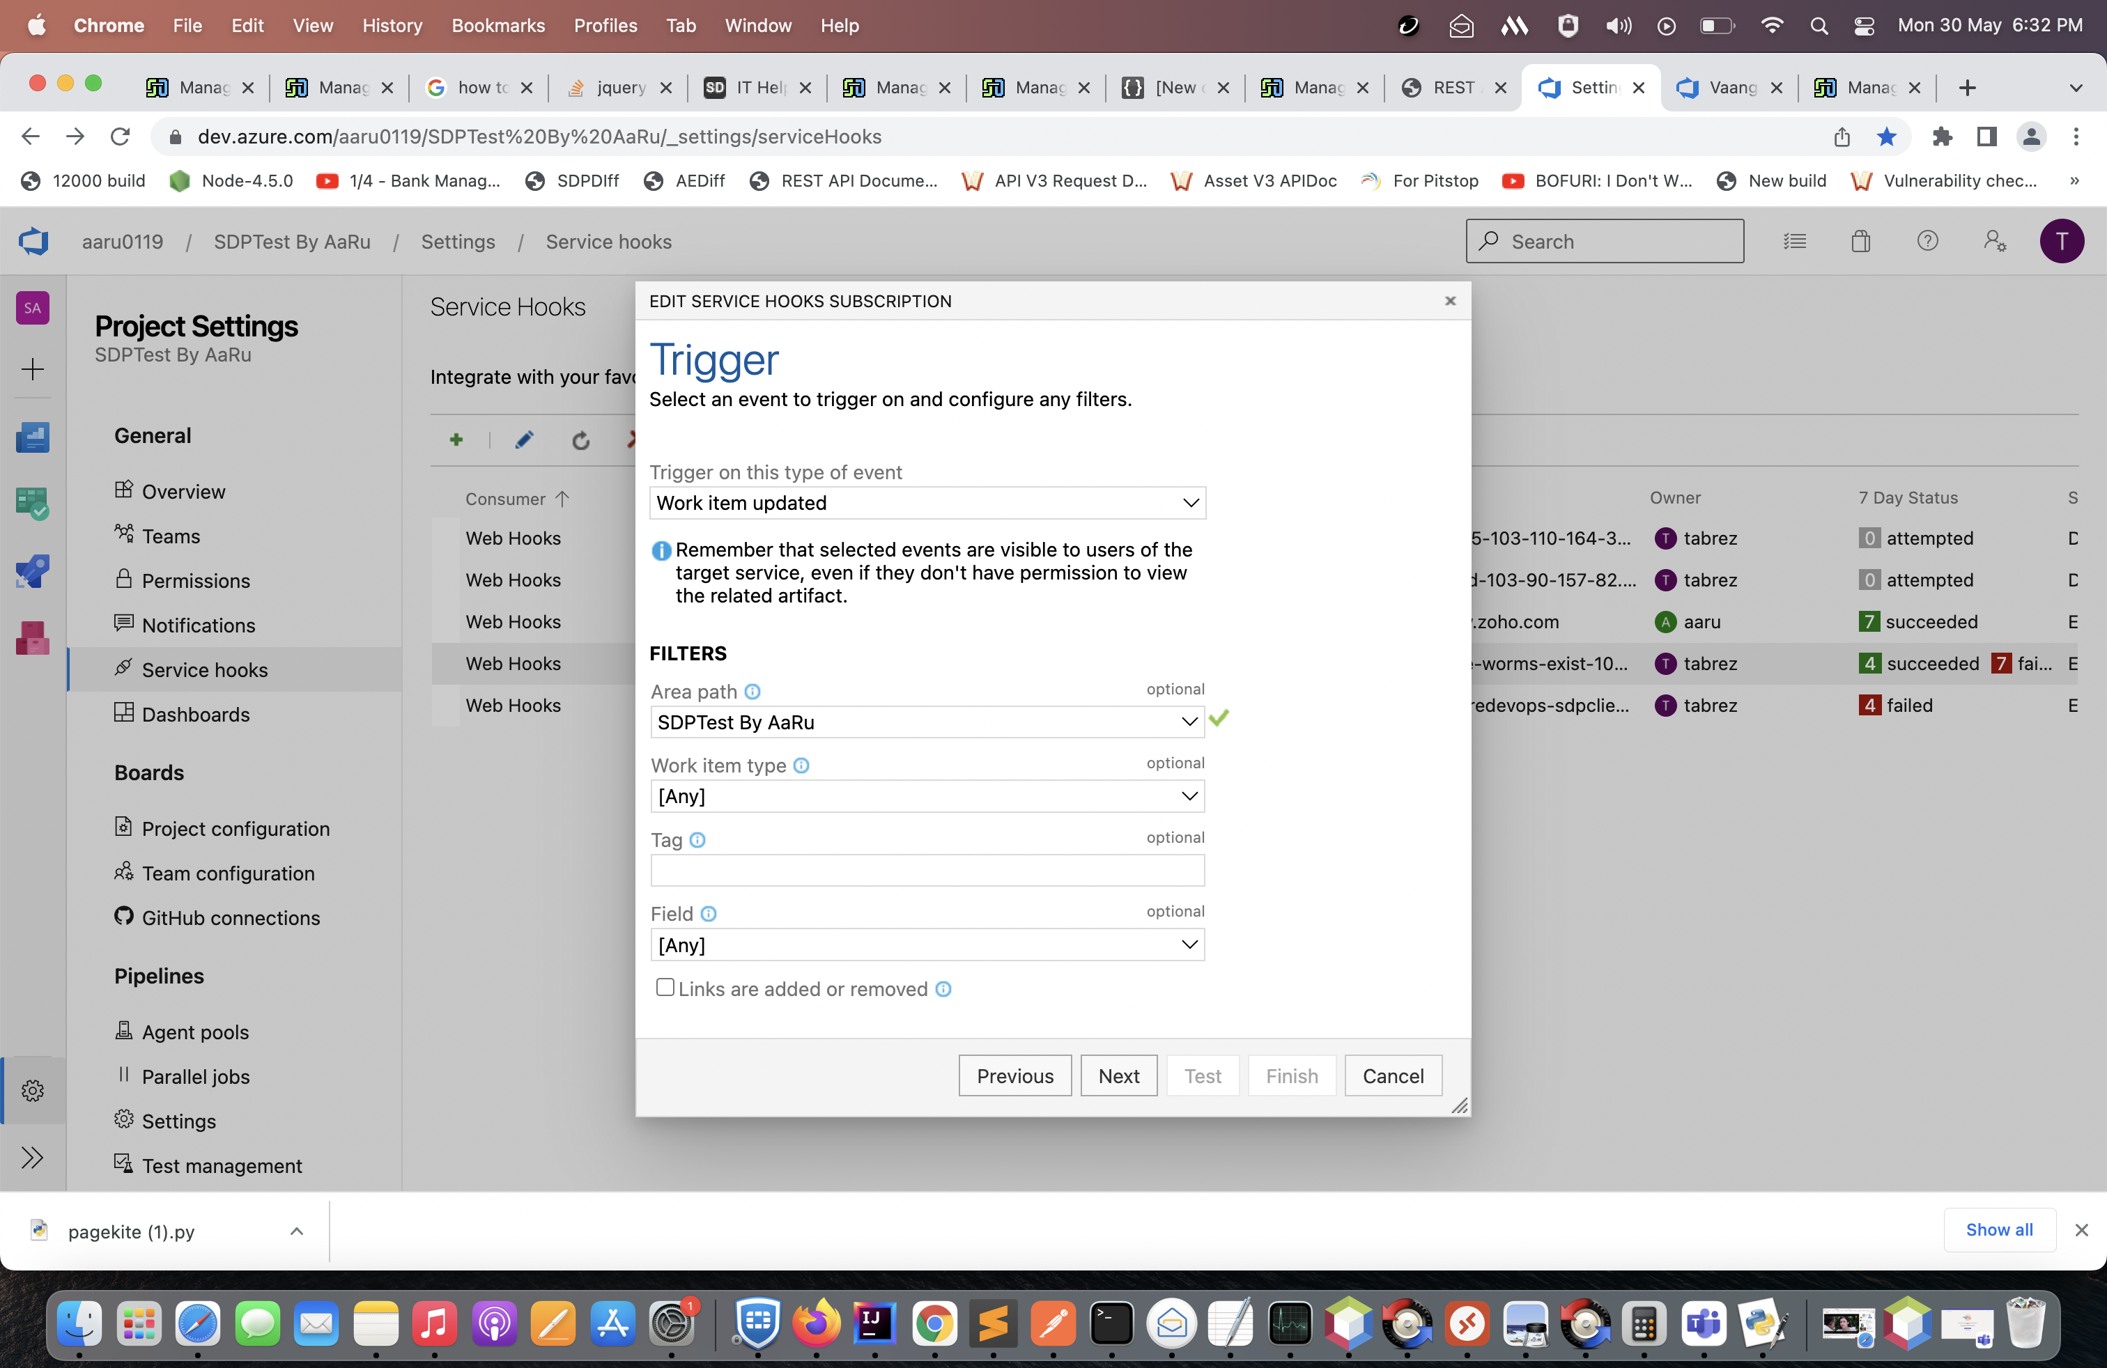Open Artifacts icon in the left rail

coord(33,637)
